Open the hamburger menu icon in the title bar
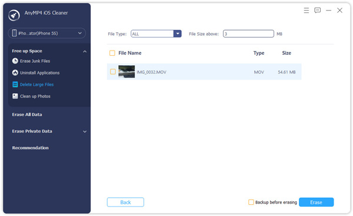 (306, 11)
